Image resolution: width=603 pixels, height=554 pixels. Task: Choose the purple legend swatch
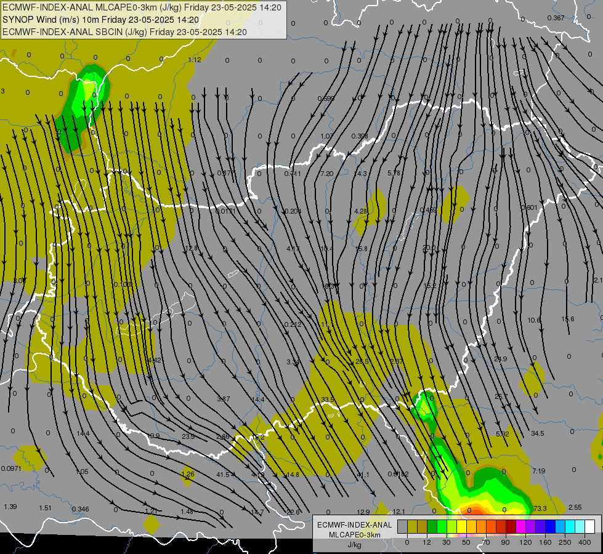tap(531, 527)
